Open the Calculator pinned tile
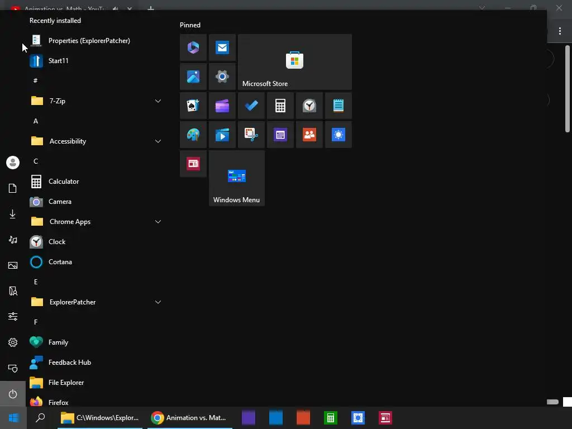 click(280, 106)
